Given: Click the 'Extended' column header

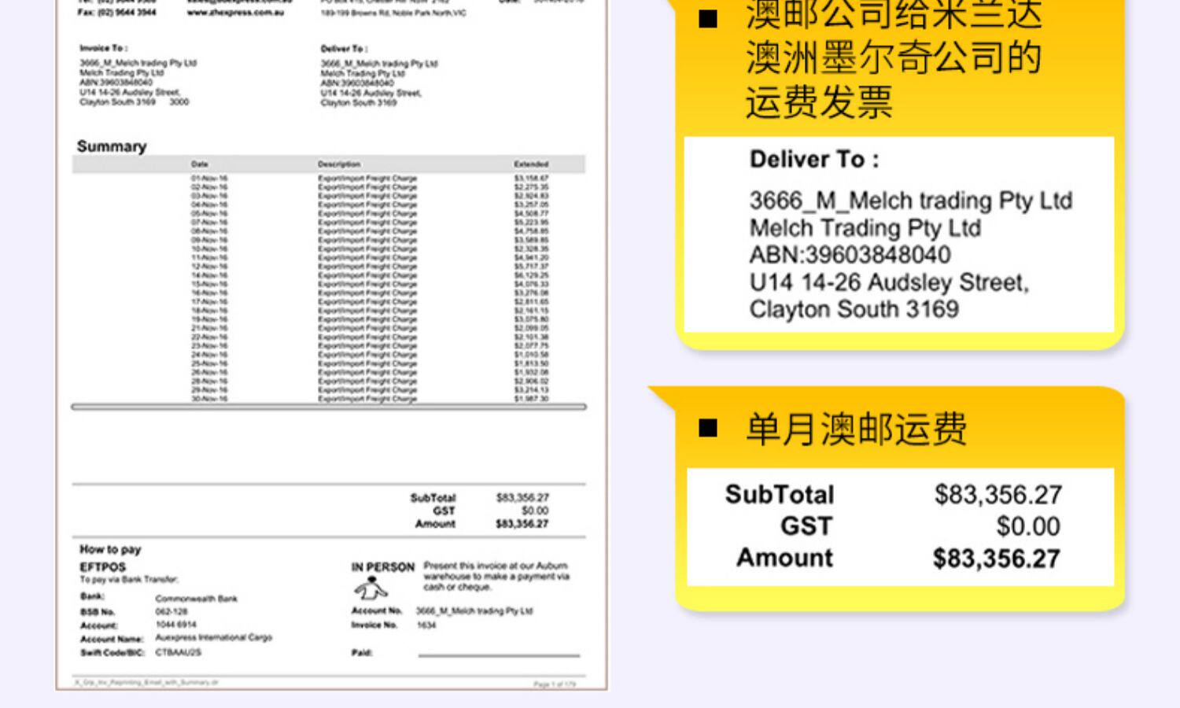Looking at the screenshot, I should 531,164.
